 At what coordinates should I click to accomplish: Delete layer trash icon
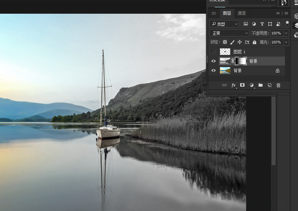click(x=278, y=85)
